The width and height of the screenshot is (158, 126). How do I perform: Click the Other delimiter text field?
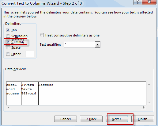30,54
